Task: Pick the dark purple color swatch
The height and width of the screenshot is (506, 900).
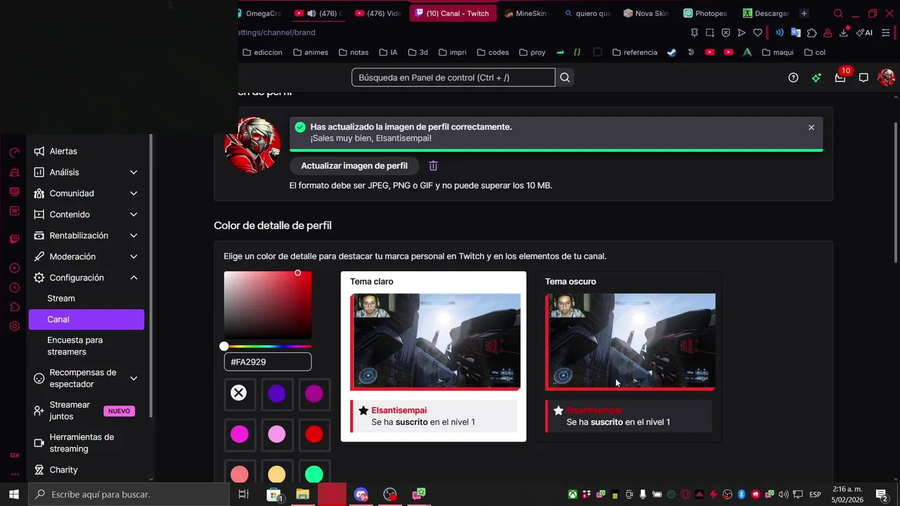Action: click(277, 394)
